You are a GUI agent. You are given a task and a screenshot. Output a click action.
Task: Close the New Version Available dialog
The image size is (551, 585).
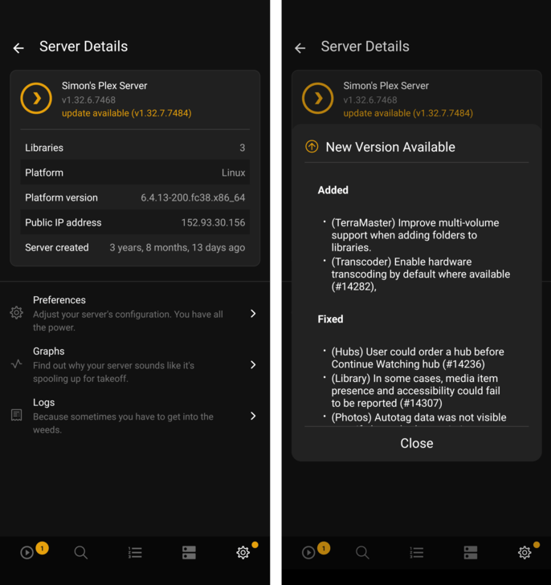417,443
